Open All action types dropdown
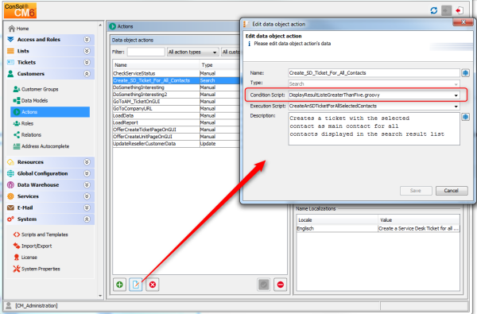Screen dimensions: 477x314 click(x=192, y=52)
